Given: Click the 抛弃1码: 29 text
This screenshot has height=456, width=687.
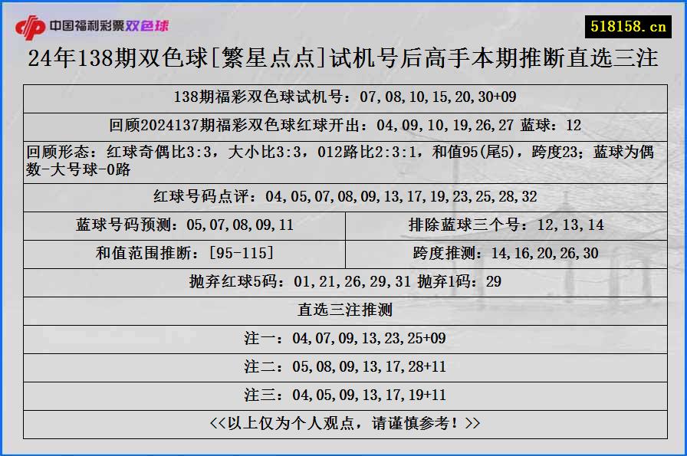Looking at the screenshot, I should [460, 282].
